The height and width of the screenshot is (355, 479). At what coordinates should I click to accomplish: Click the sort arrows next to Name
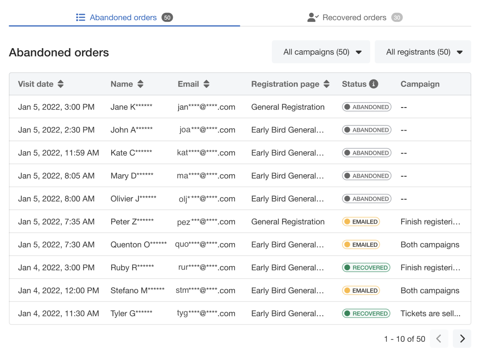point(140,84)
